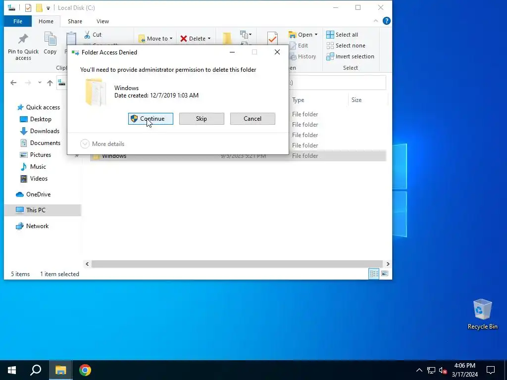Open recent locations dropdown chevron
This screenshot has height=380, width=507.
[x=40, y=83]
